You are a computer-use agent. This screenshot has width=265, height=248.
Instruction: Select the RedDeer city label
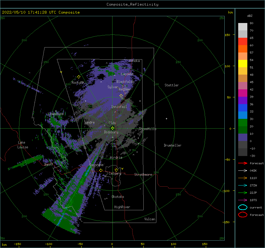tap(125, 89)
